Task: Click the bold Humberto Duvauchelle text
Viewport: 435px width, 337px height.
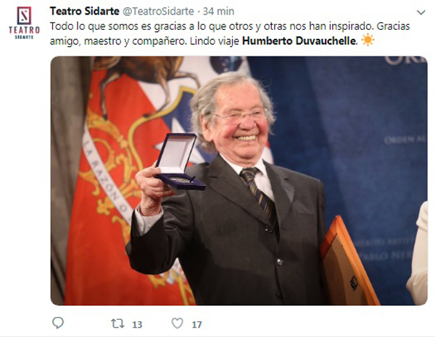Action: point(299,41)
